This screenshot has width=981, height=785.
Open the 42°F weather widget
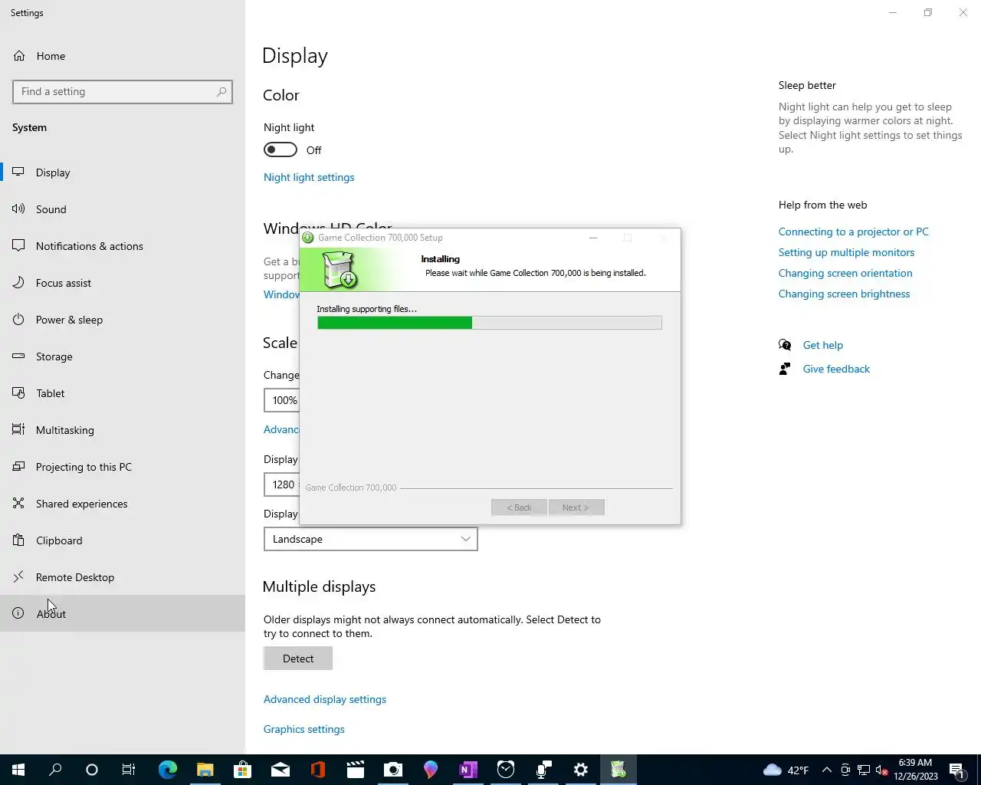tap(786, 770)
